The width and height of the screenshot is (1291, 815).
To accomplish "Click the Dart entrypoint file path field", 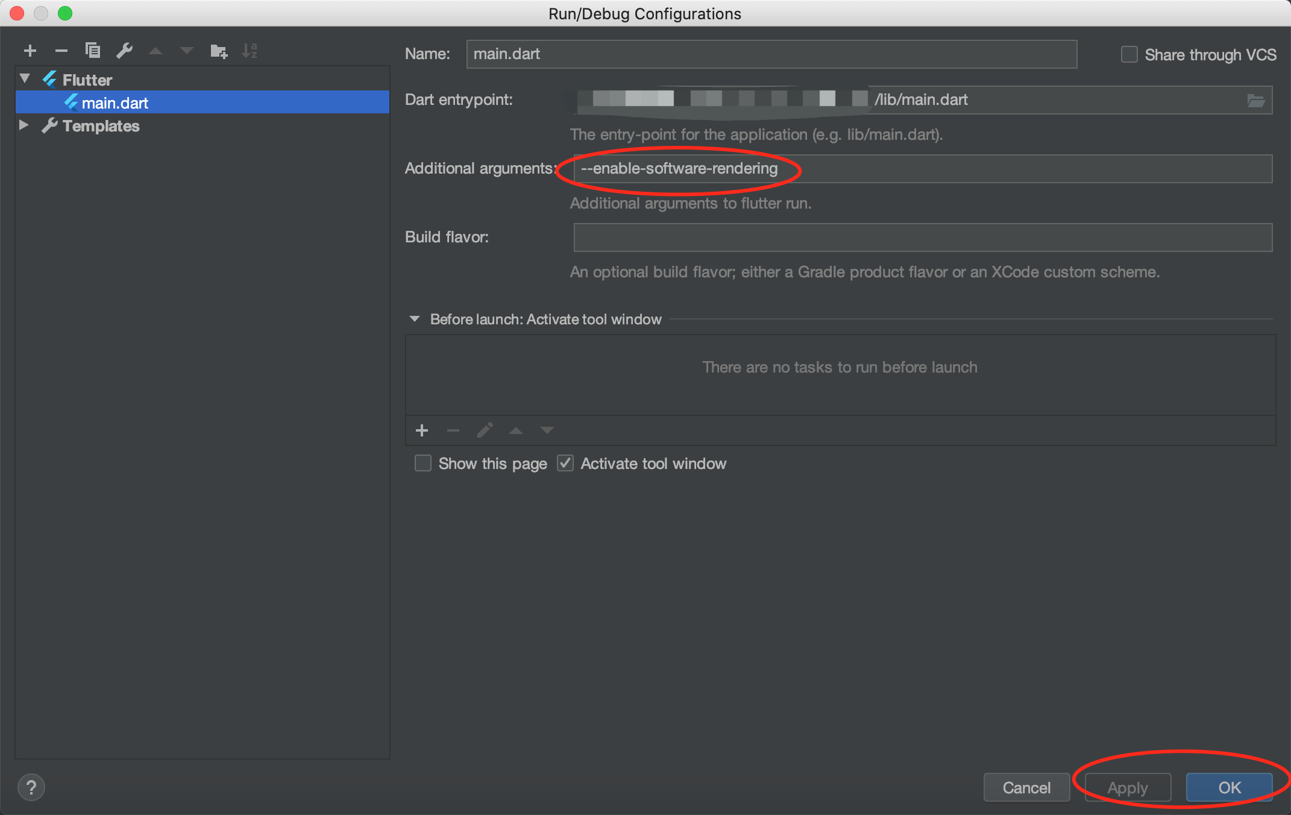I will coord(920,99).
